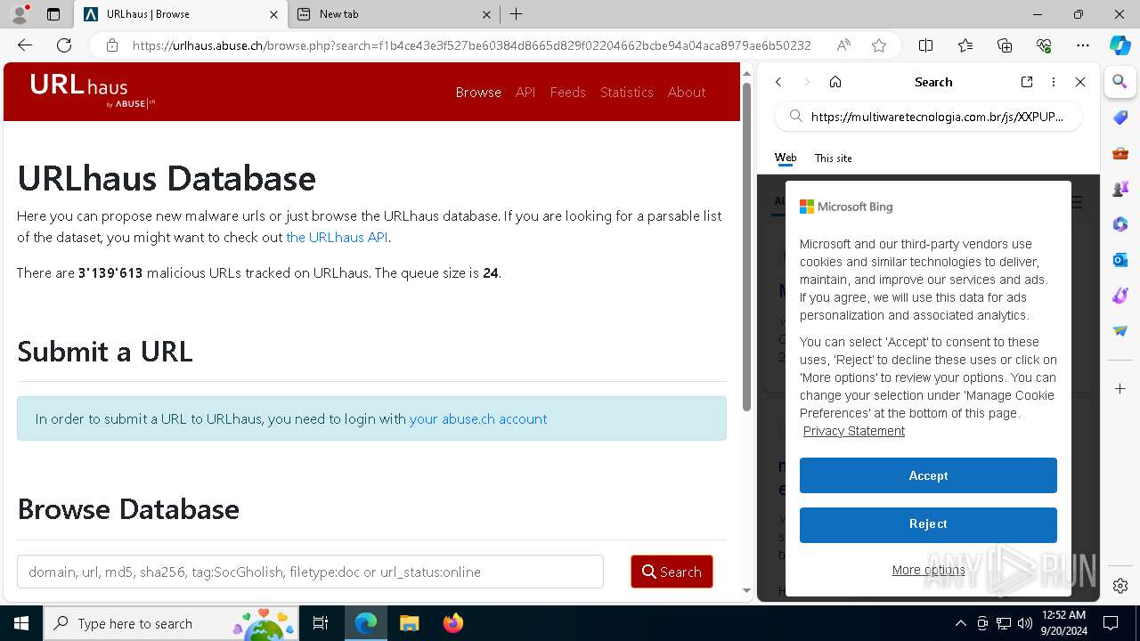Click the sidebar search query field
The image size is (1140, 641).
[x=928, y=117]
